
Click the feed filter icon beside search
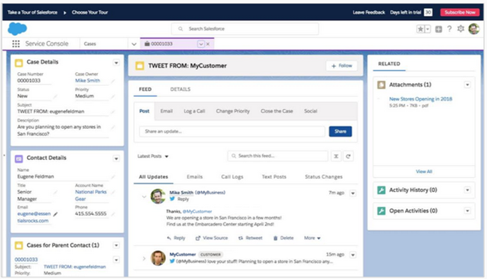tap(336, 156)
